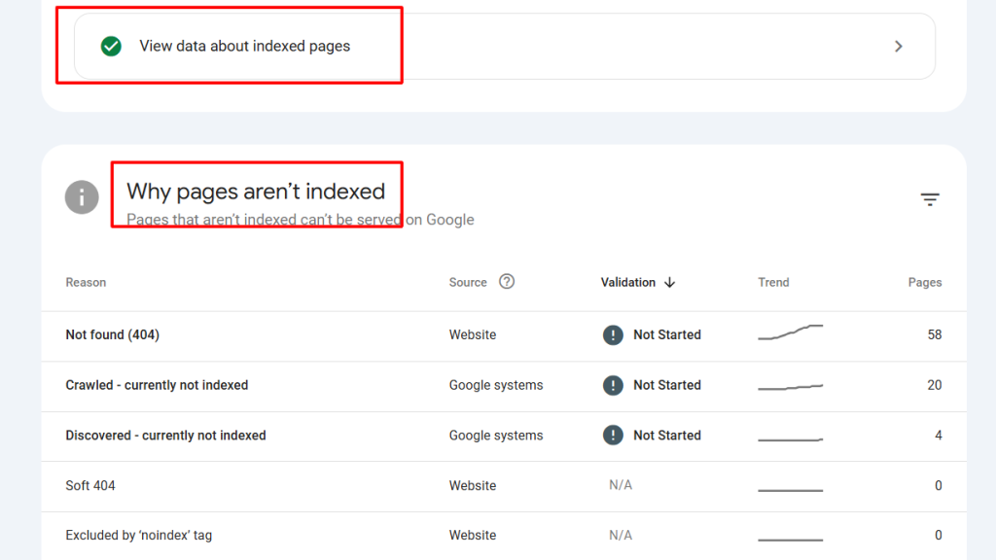Select 'Discovered - currently not indexed' row
This screenshot has height=560, width=996.
point(165,436)
